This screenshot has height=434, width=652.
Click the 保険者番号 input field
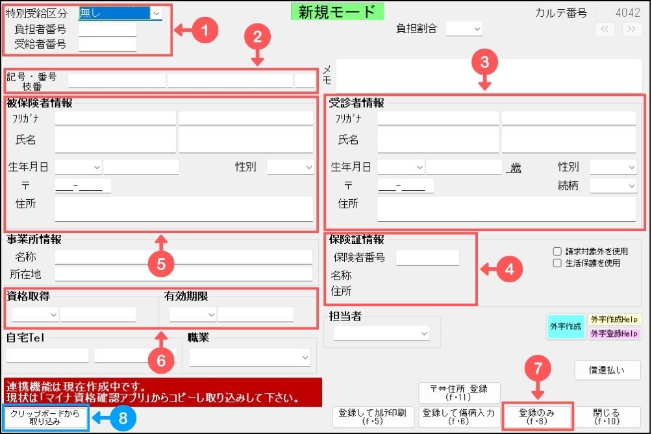[x=427, y=258]
